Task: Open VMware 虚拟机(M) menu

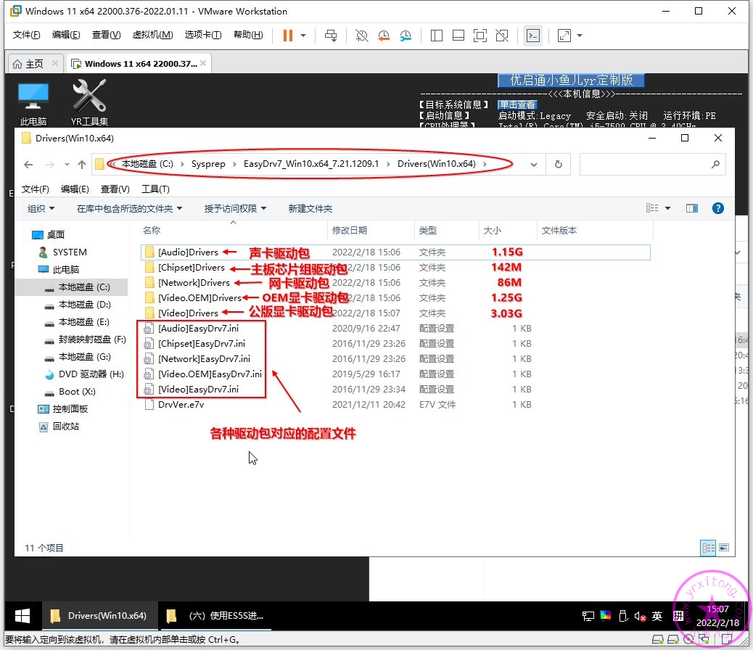Action: click(153, 35)
